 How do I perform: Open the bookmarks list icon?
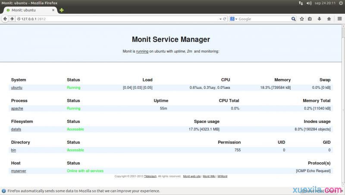coord(310,19)
